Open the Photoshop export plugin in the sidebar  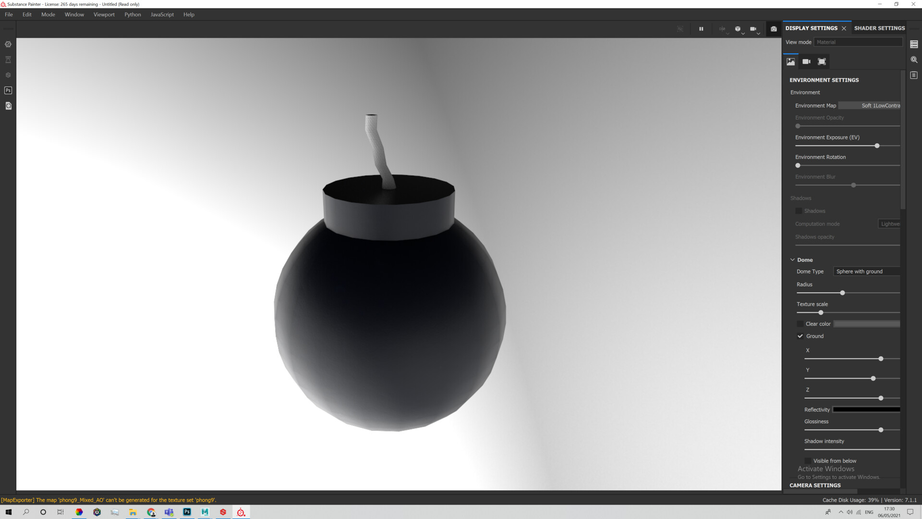tap(8, 90)
